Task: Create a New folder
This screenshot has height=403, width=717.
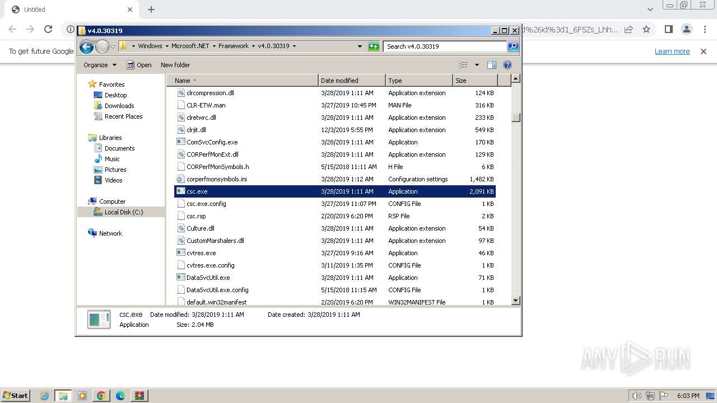Action: 175,65
